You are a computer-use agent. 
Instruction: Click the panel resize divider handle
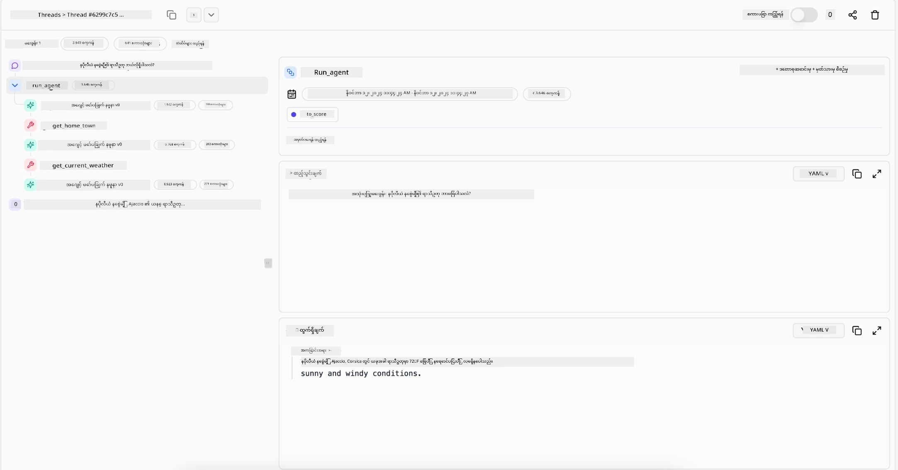pyautogui.click(x=268, y=263)
